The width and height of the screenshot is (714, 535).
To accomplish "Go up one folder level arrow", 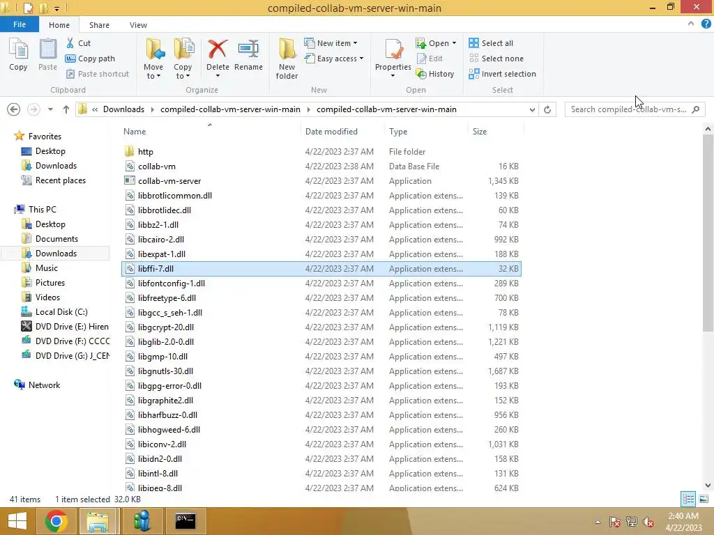I will pos(66,109).
